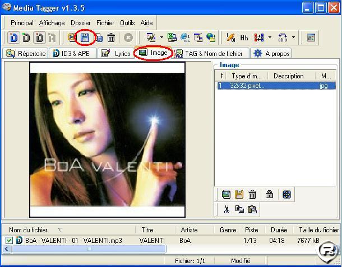Click the Ab letter case icon

244,38
